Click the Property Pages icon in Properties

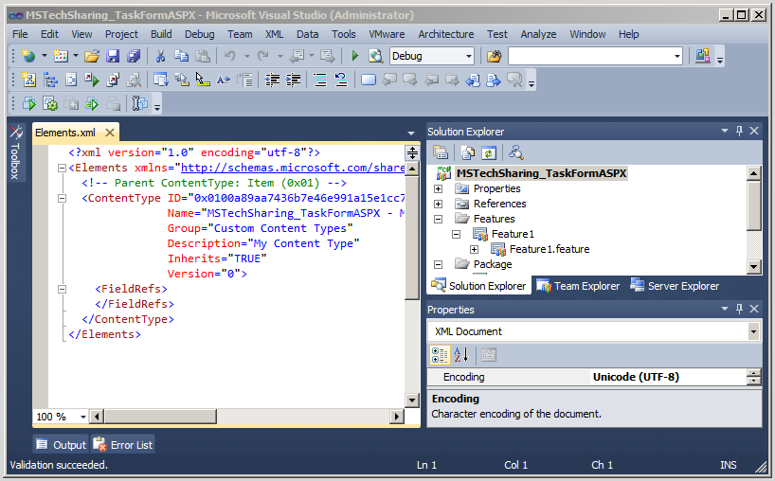point(489,355)
